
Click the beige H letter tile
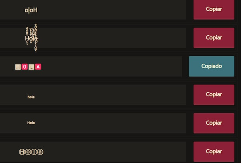tap(18, 67)
